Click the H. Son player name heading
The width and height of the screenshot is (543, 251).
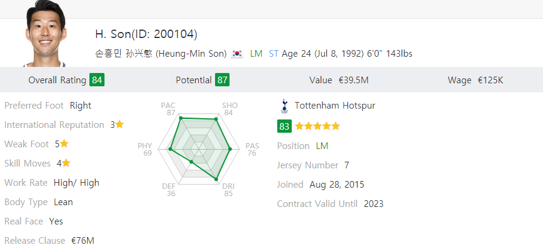[146, 34]
